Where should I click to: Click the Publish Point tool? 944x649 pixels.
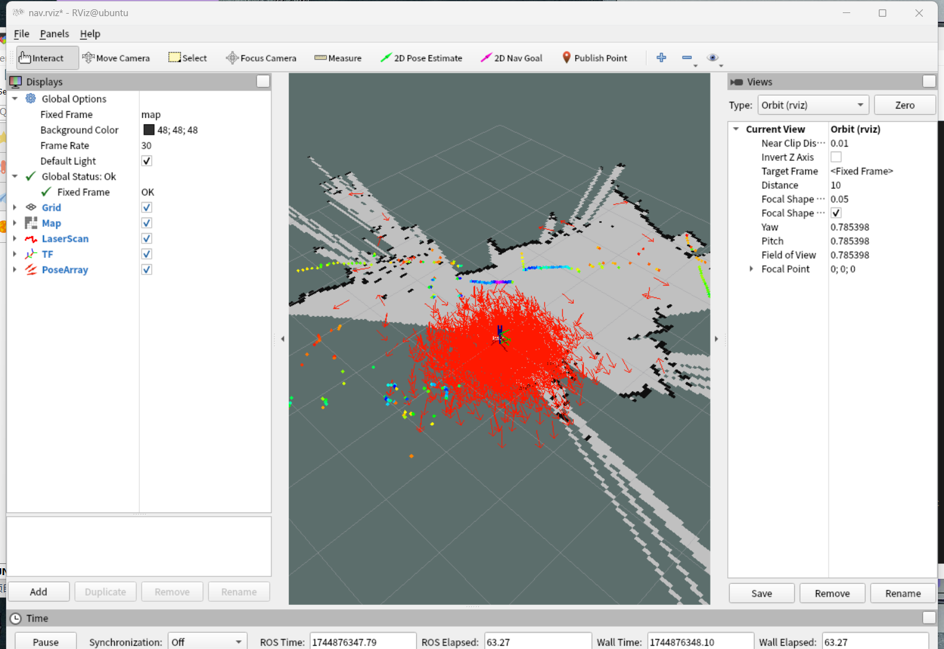[594, 58]
